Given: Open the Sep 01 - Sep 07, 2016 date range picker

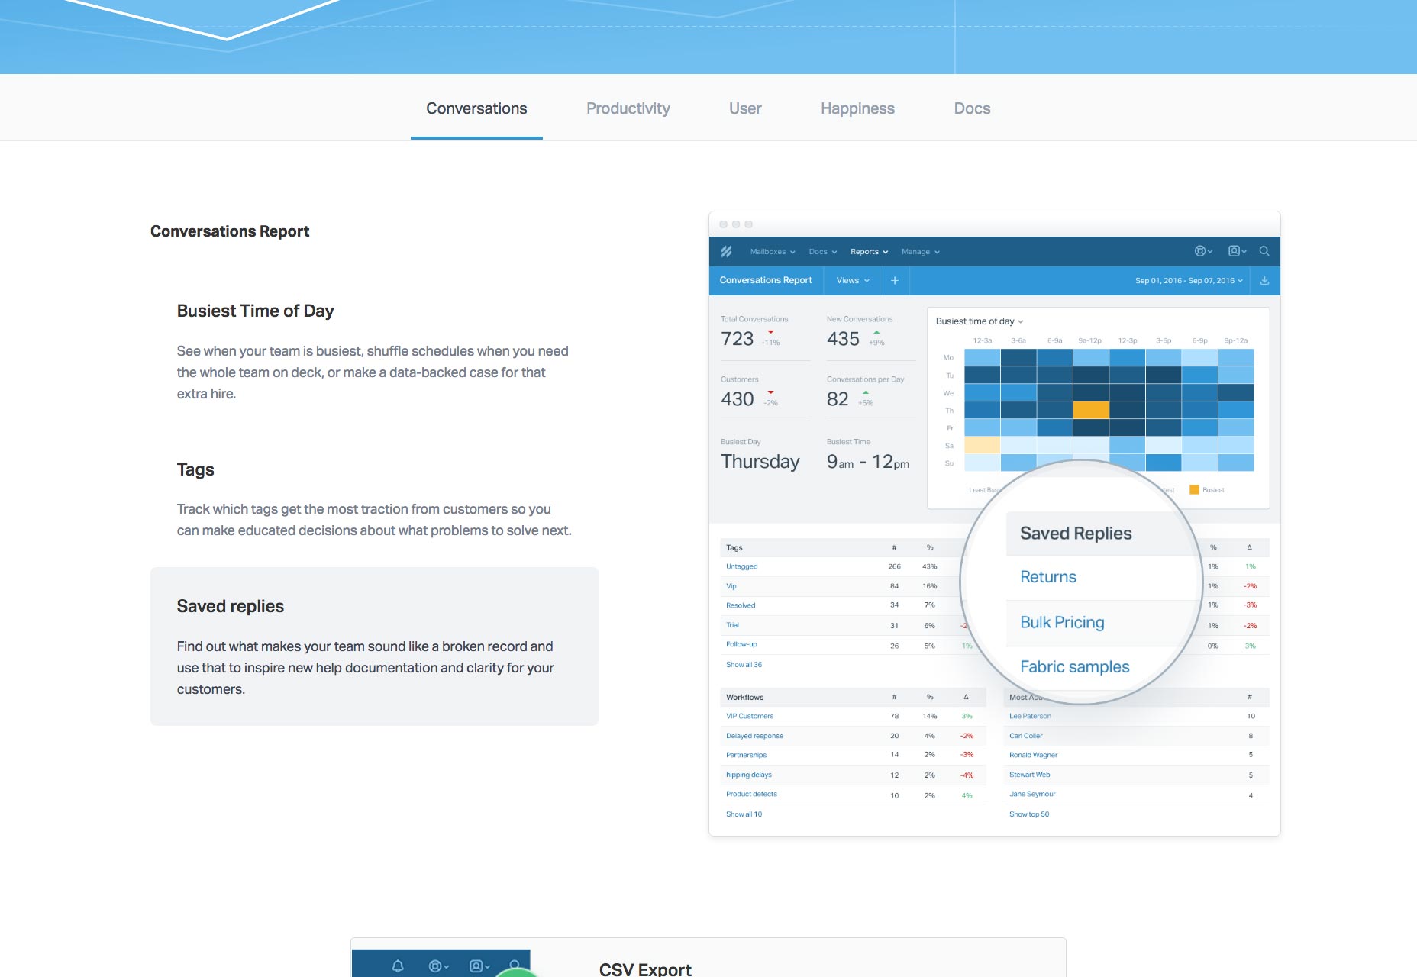Looking at the screenshot, I should [x=1189, y=281].
